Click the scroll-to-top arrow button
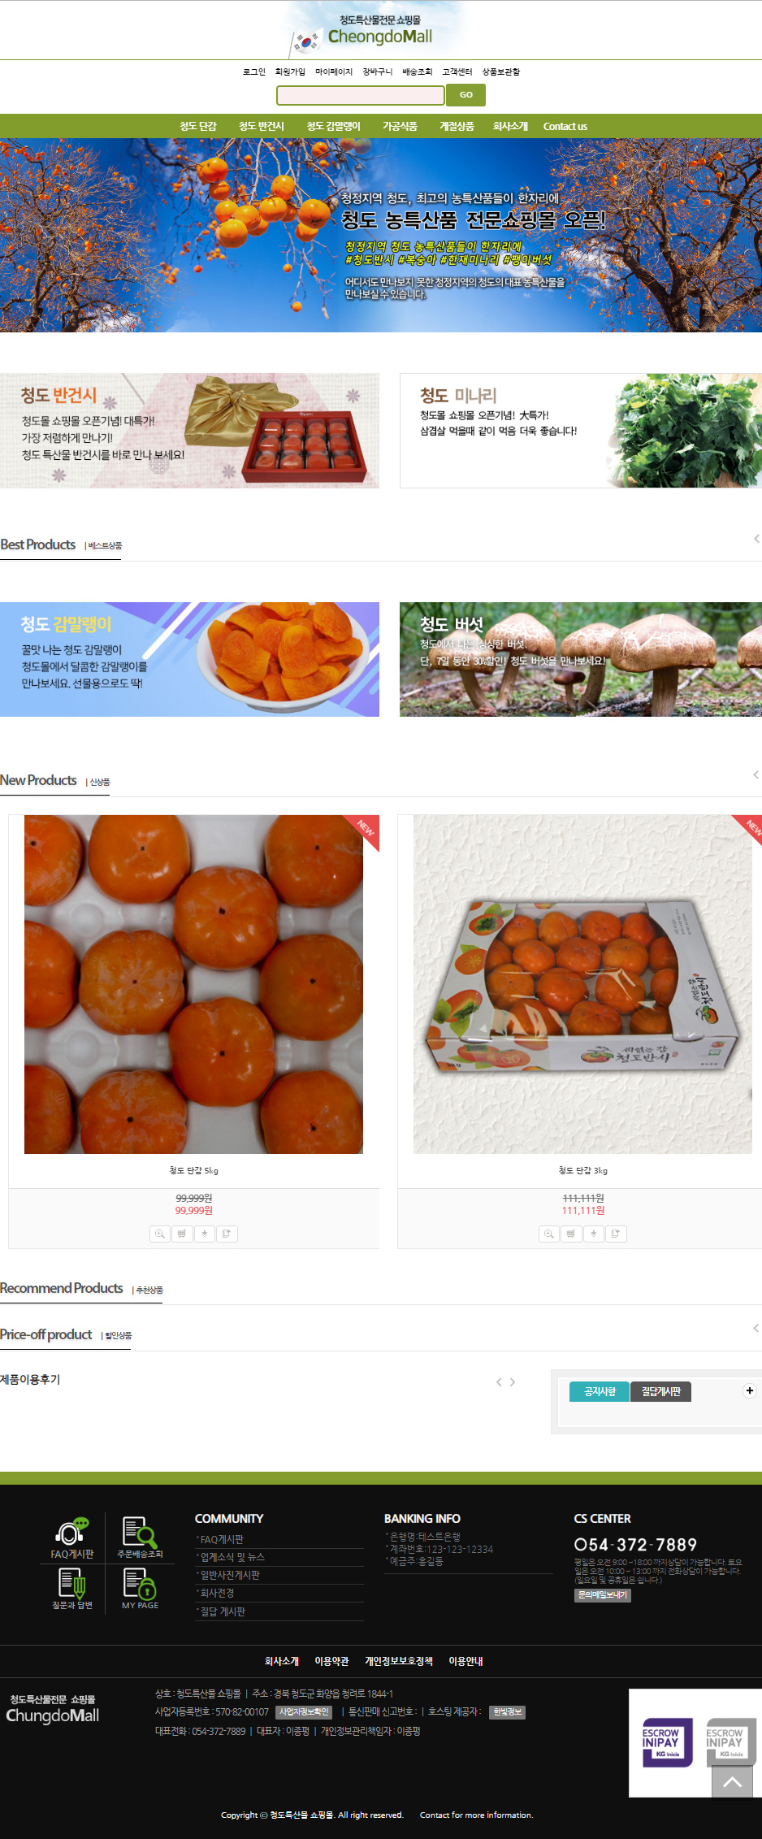762x1839 pixels. click(x=732, y=1781)
